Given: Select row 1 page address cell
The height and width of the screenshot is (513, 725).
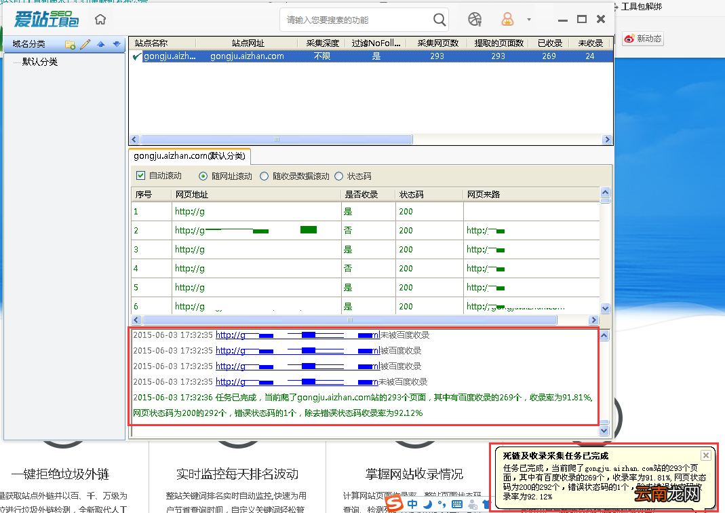Looking at the screenshot, I should tap(256, 212).
